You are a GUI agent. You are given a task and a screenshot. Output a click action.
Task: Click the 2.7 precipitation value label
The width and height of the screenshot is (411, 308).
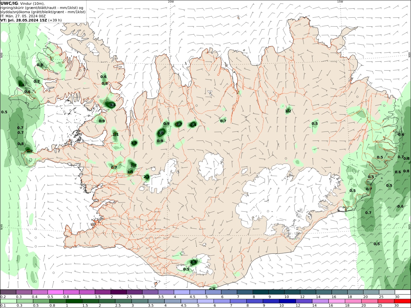[179, 124]
